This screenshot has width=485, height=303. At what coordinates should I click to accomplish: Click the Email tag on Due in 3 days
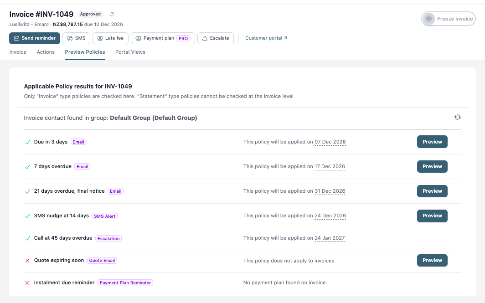(78, 142)
